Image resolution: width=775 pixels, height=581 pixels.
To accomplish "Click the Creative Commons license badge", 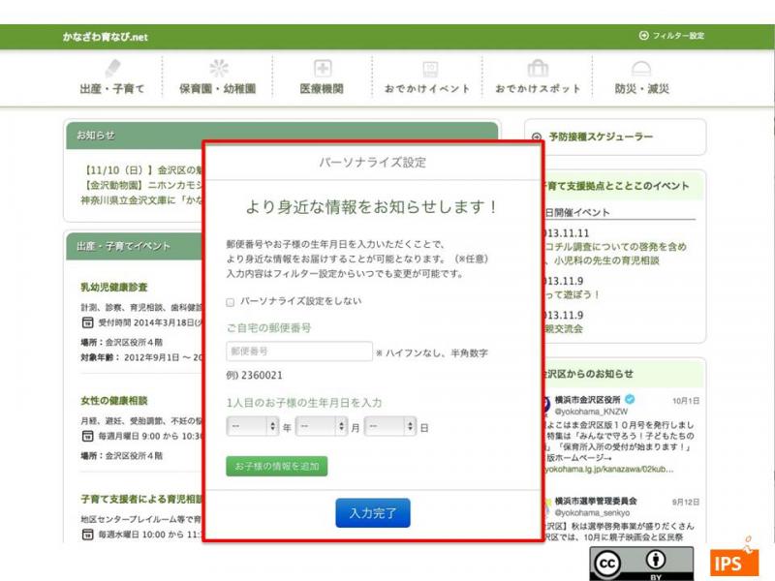I will (641, 564).
